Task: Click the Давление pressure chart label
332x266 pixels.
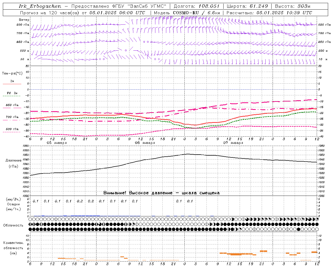Action: [13, 161]
